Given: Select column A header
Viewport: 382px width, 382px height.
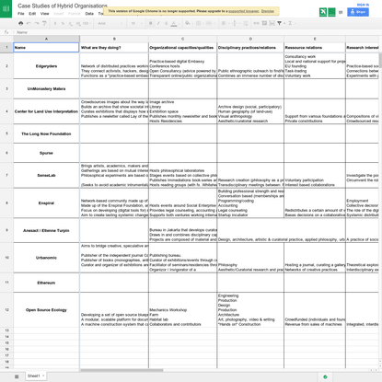Looking at the screenshot, I should [x=46, y=39].
